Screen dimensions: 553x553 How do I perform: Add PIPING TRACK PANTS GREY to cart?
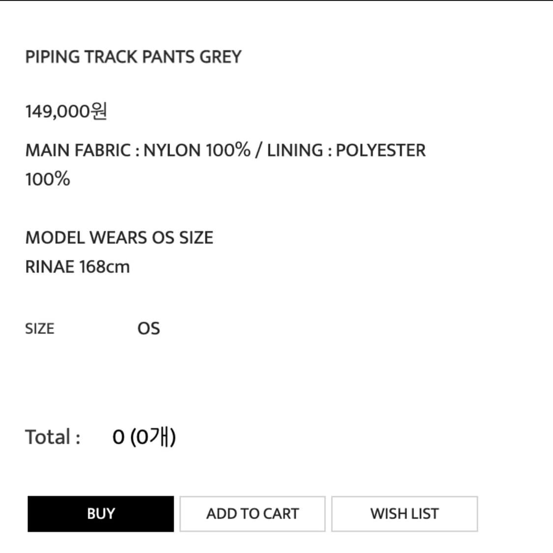252,514
